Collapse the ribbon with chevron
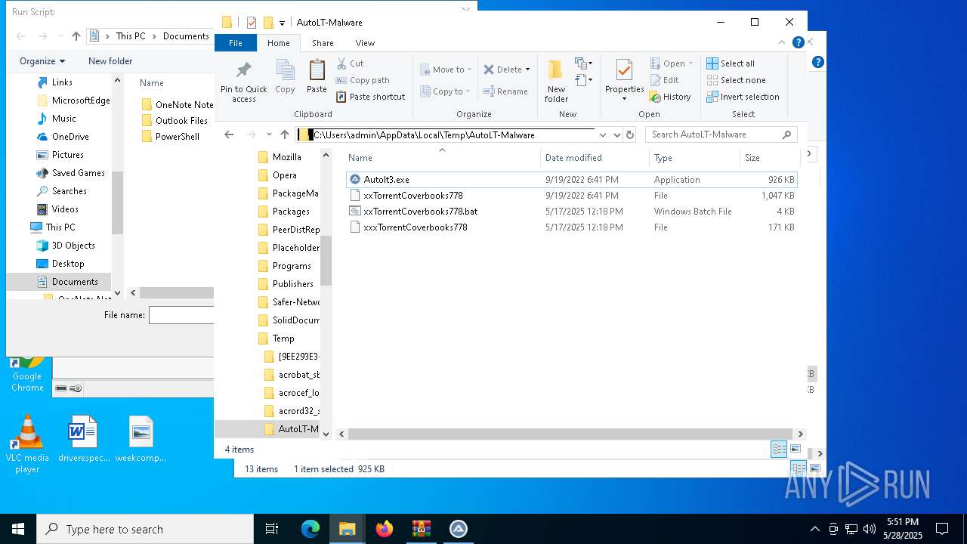The height and width of the screenshot is (544, 967). click(782, 42)
